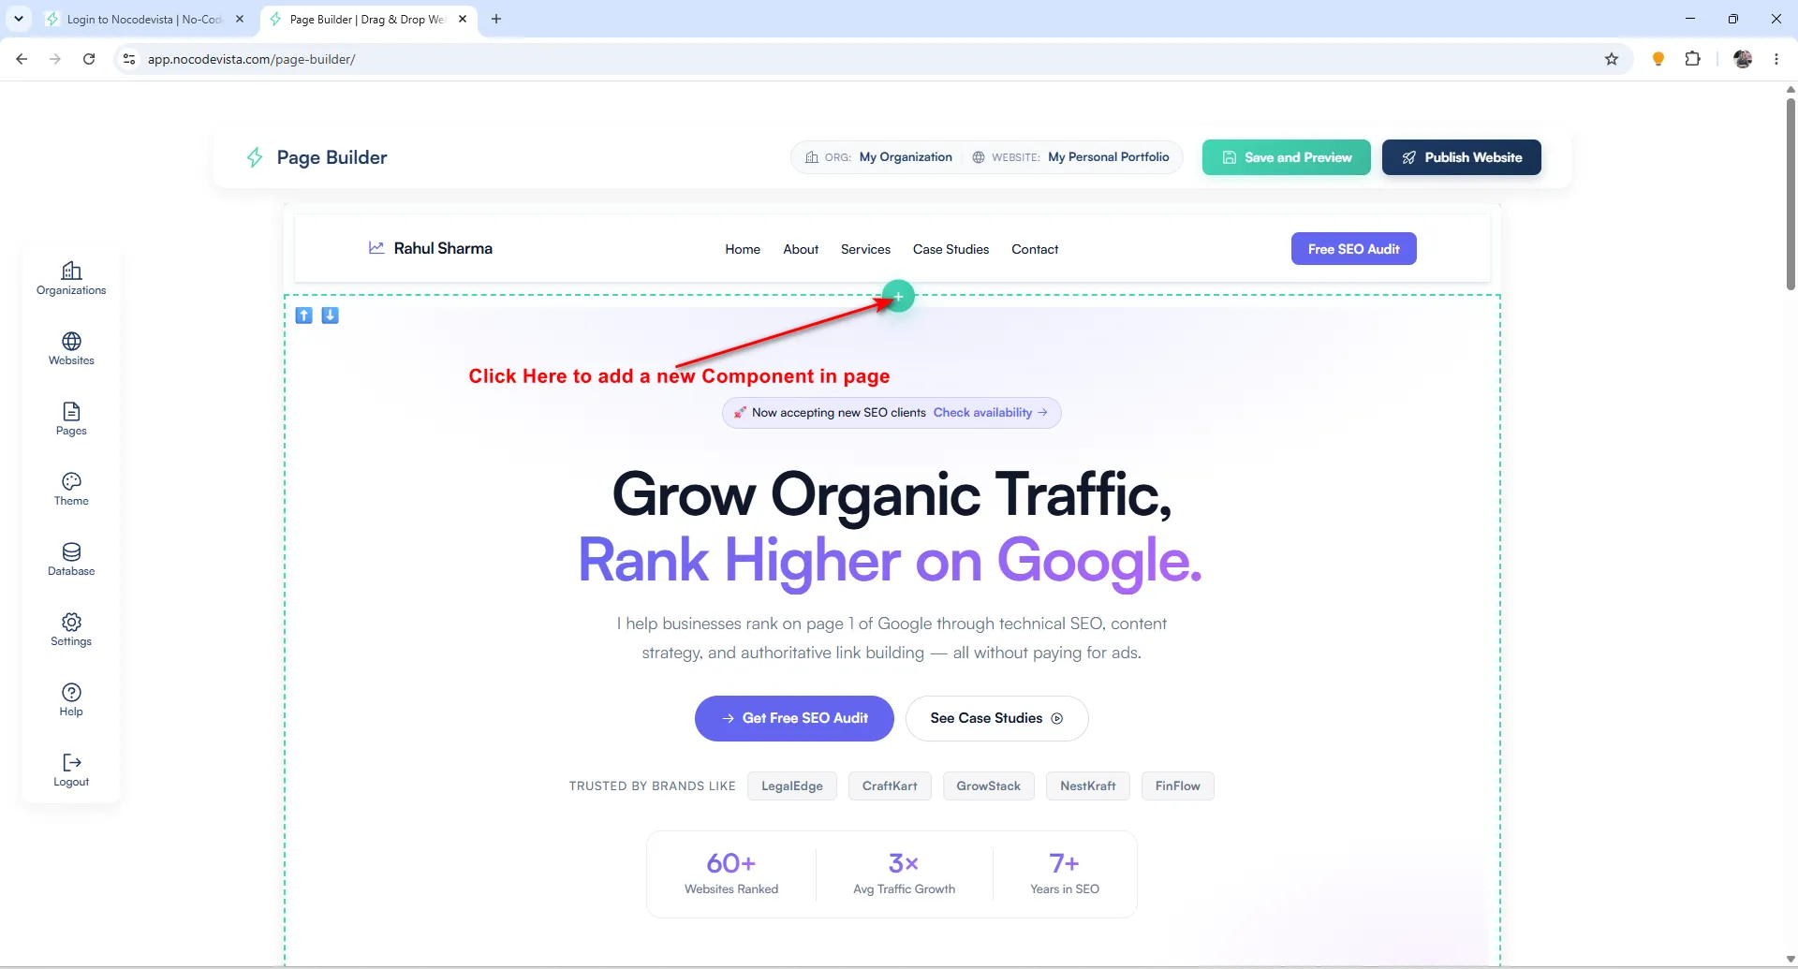Click the LegalEdge brand tag

point(792,786)
